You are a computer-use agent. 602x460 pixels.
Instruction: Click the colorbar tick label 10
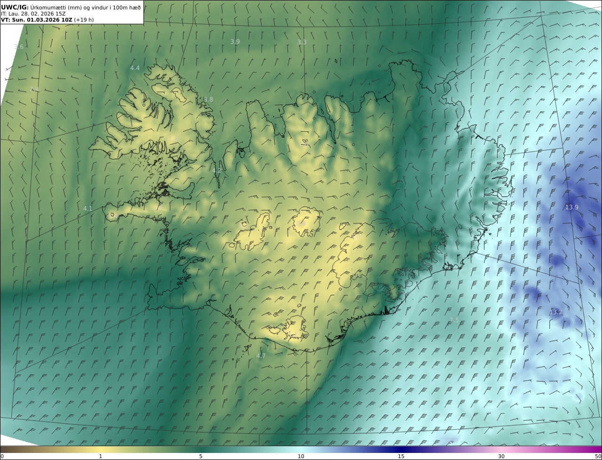301,456
